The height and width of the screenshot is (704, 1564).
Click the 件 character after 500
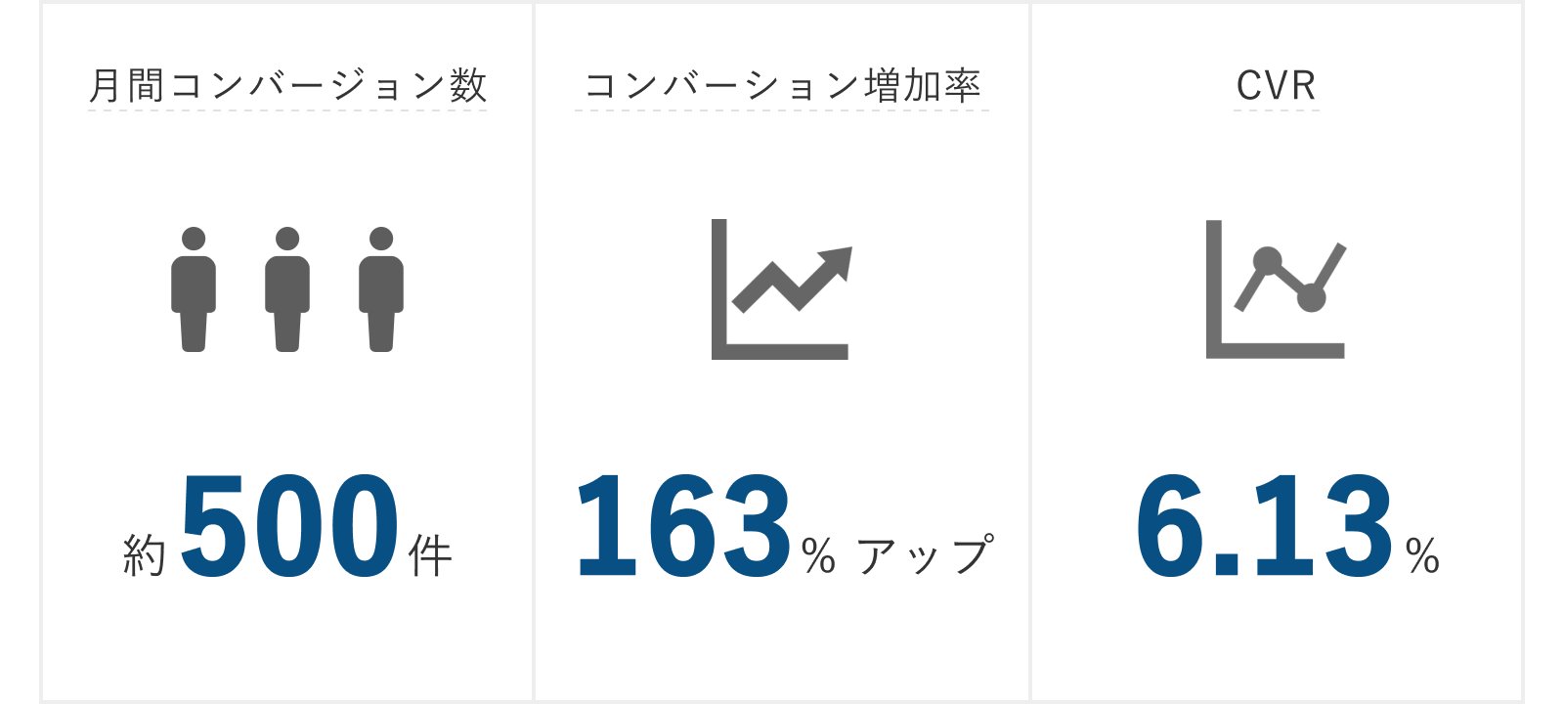tap(430, 555)
